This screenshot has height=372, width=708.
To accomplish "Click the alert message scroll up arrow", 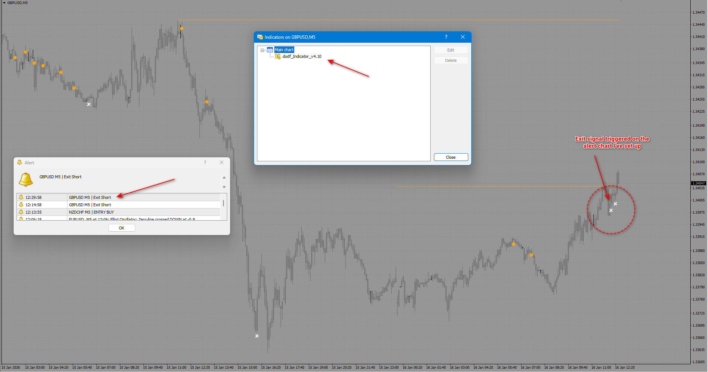I will [x=224, y=178].
